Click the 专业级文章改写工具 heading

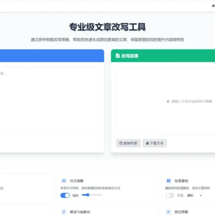pos(107,27)
